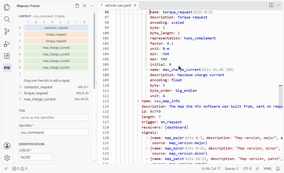
Task: Click the torque_request orange legend swatch
Action: pyautogui.click(x=20, y=93)
